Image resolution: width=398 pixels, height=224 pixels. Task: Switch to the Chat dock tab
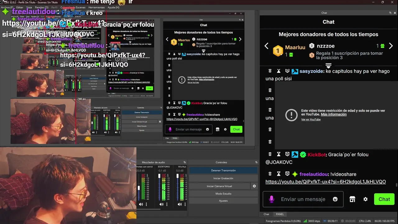(x=266, y=214)
